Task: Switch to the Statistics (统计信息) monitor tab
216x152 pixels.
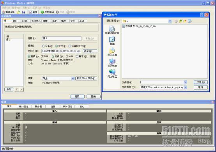Action: pyautogui.click(x=24, y=106)
